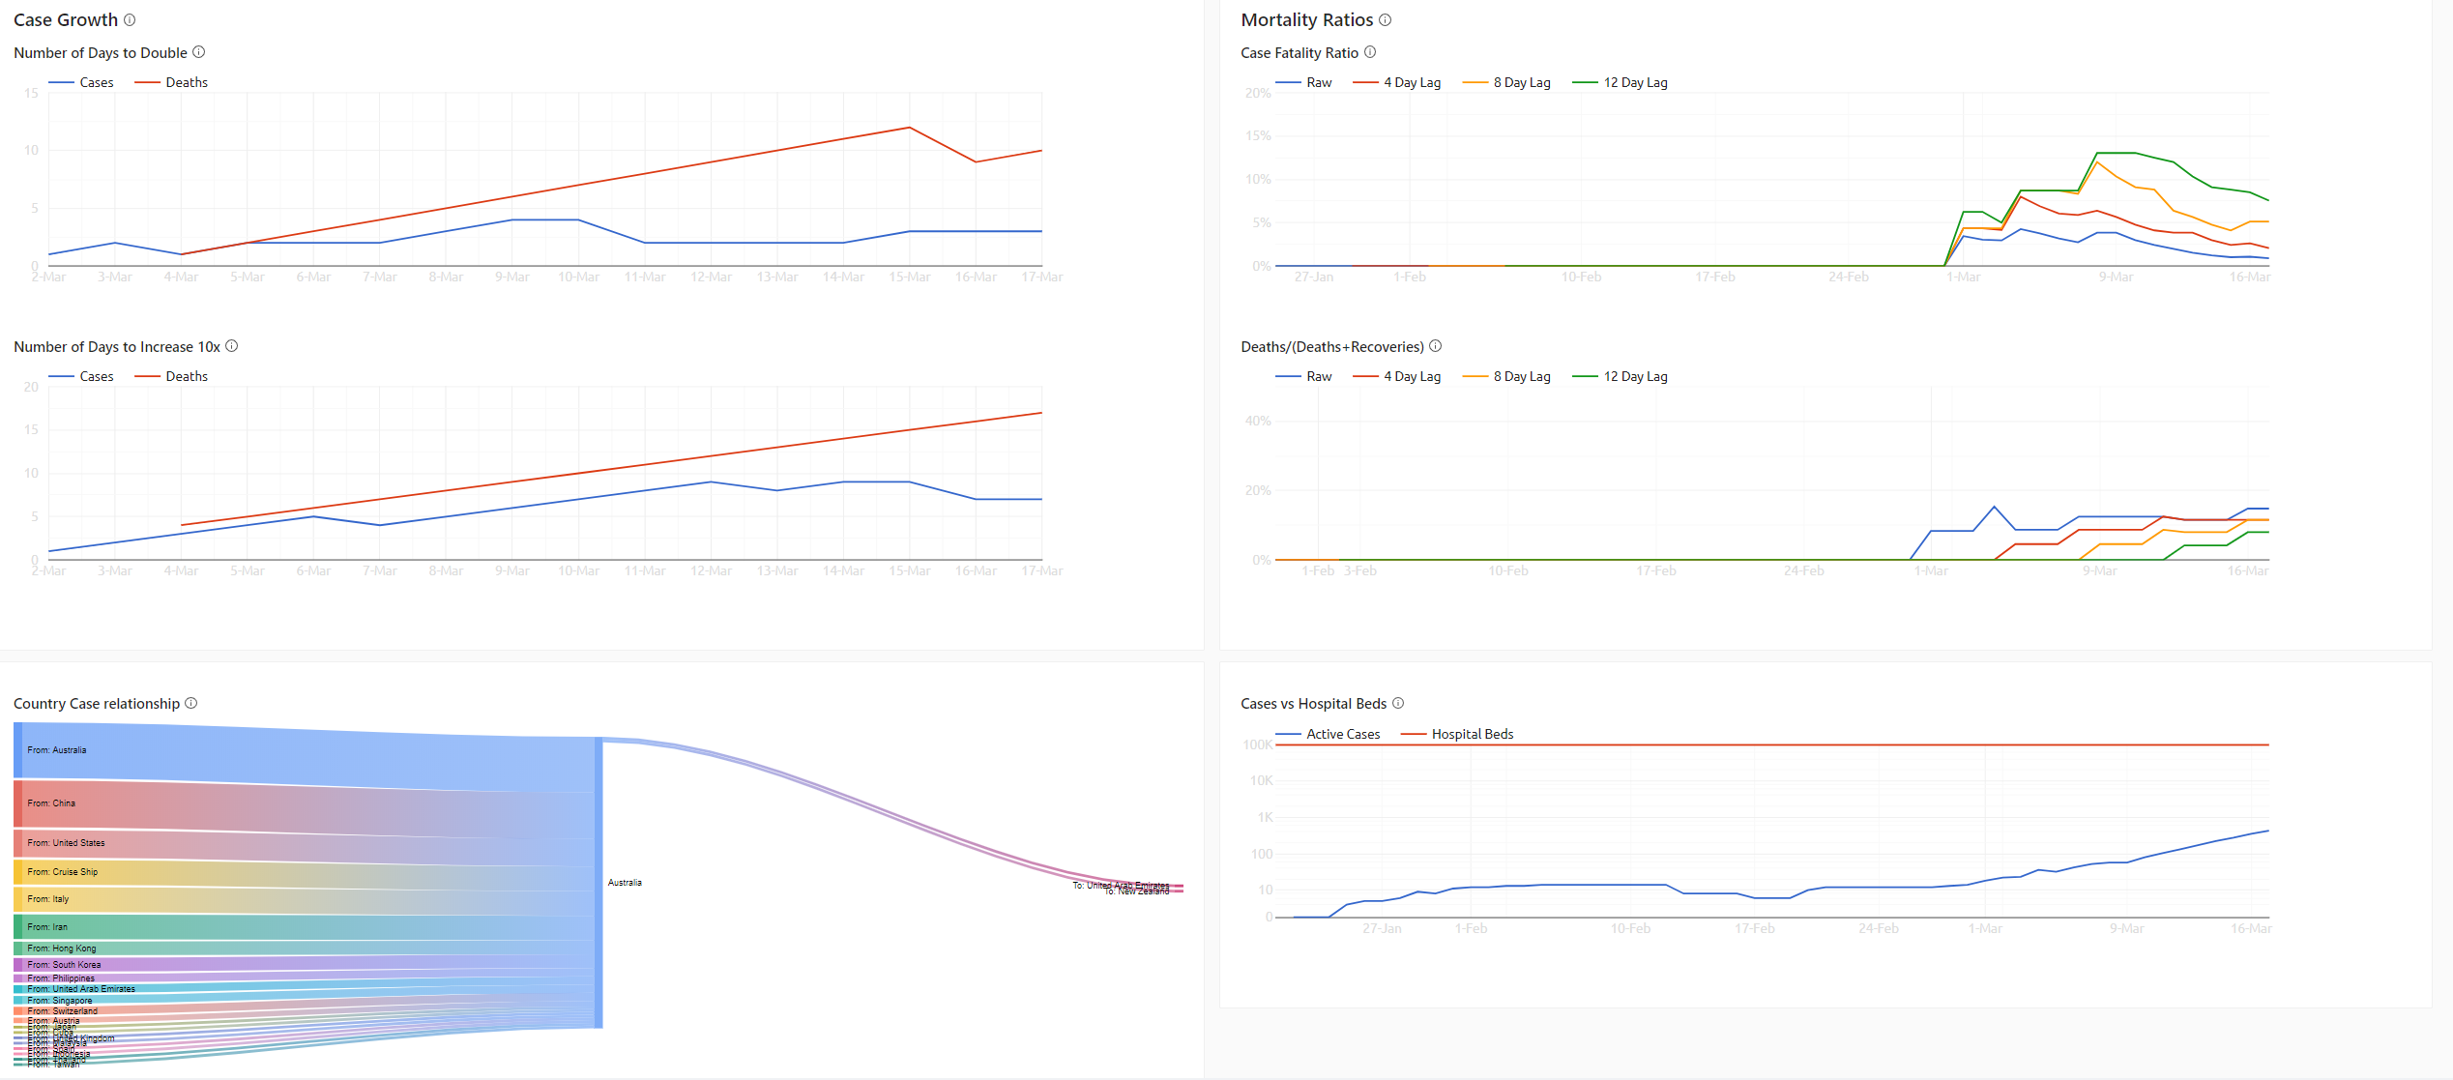This screenshot has height=1080, width=2453.
Task: Show info tooltip for Mortality Ratios heading
Action: [x=1385, y=20]
